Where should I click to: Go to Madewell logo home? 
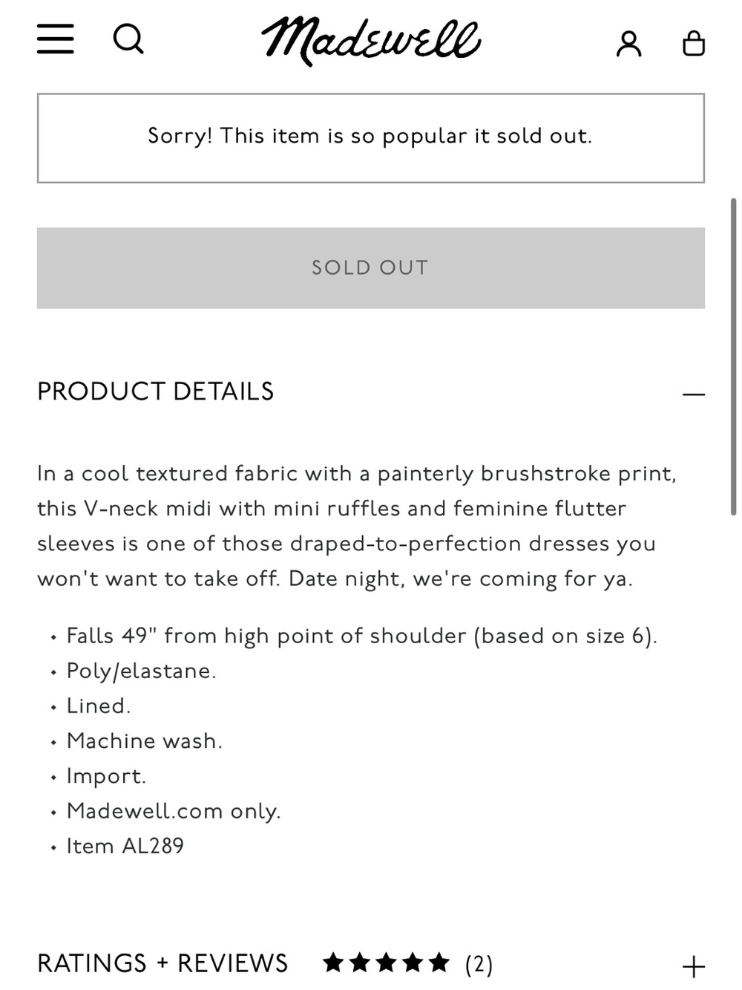coord(371,40)
